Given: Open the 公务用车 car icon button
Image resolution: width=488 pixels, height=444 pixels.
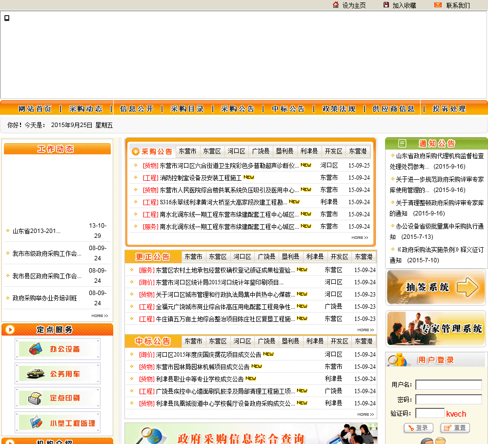Looking at the screenshot, I should click(58, 374).
